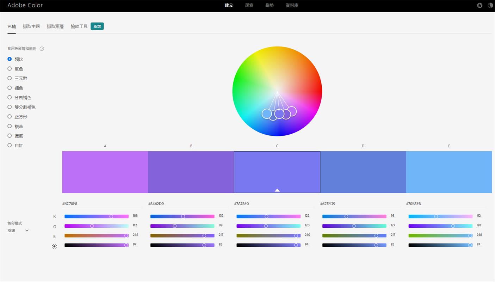
Task: Click the brightness sun icon beside sliders
Action: click(x=54, y=246)
